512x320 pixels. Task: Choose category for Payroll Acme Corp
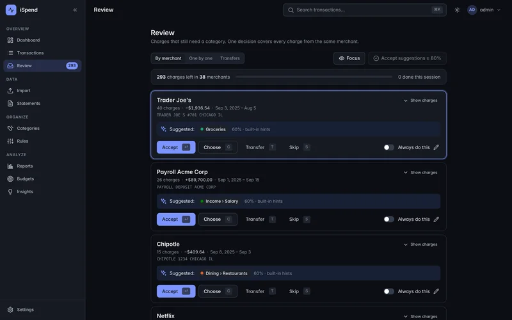[218, 220]
